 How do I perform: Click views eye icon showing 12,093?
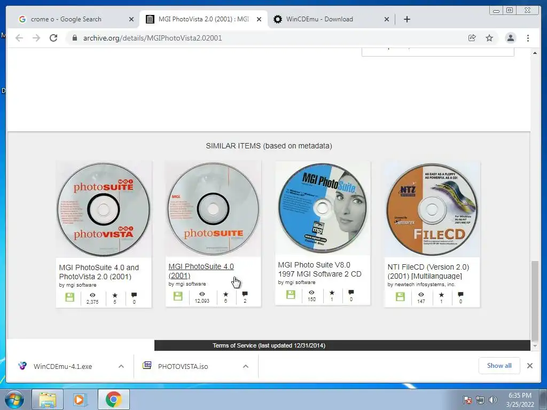pyautogui.click(x=202, y=294)
